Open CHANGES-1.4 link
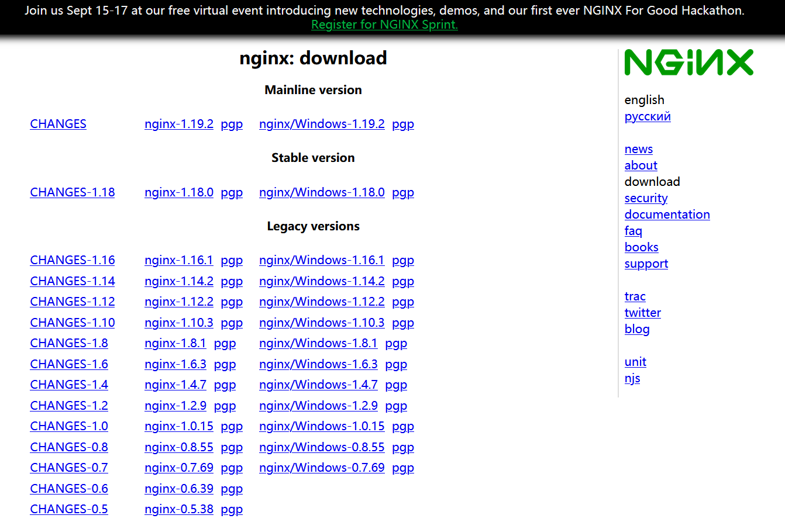The image size is (785, 529). [69, 385]
